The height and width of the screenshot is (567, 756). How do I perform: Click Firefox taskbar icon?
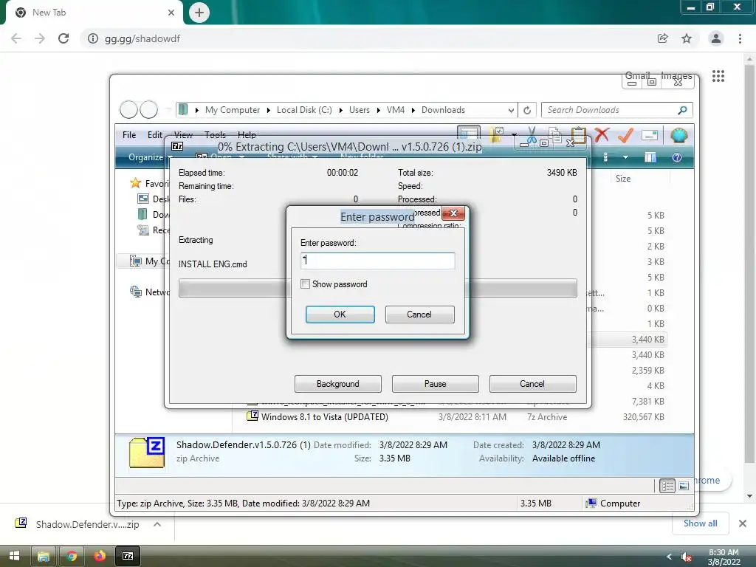coord(100,556)
